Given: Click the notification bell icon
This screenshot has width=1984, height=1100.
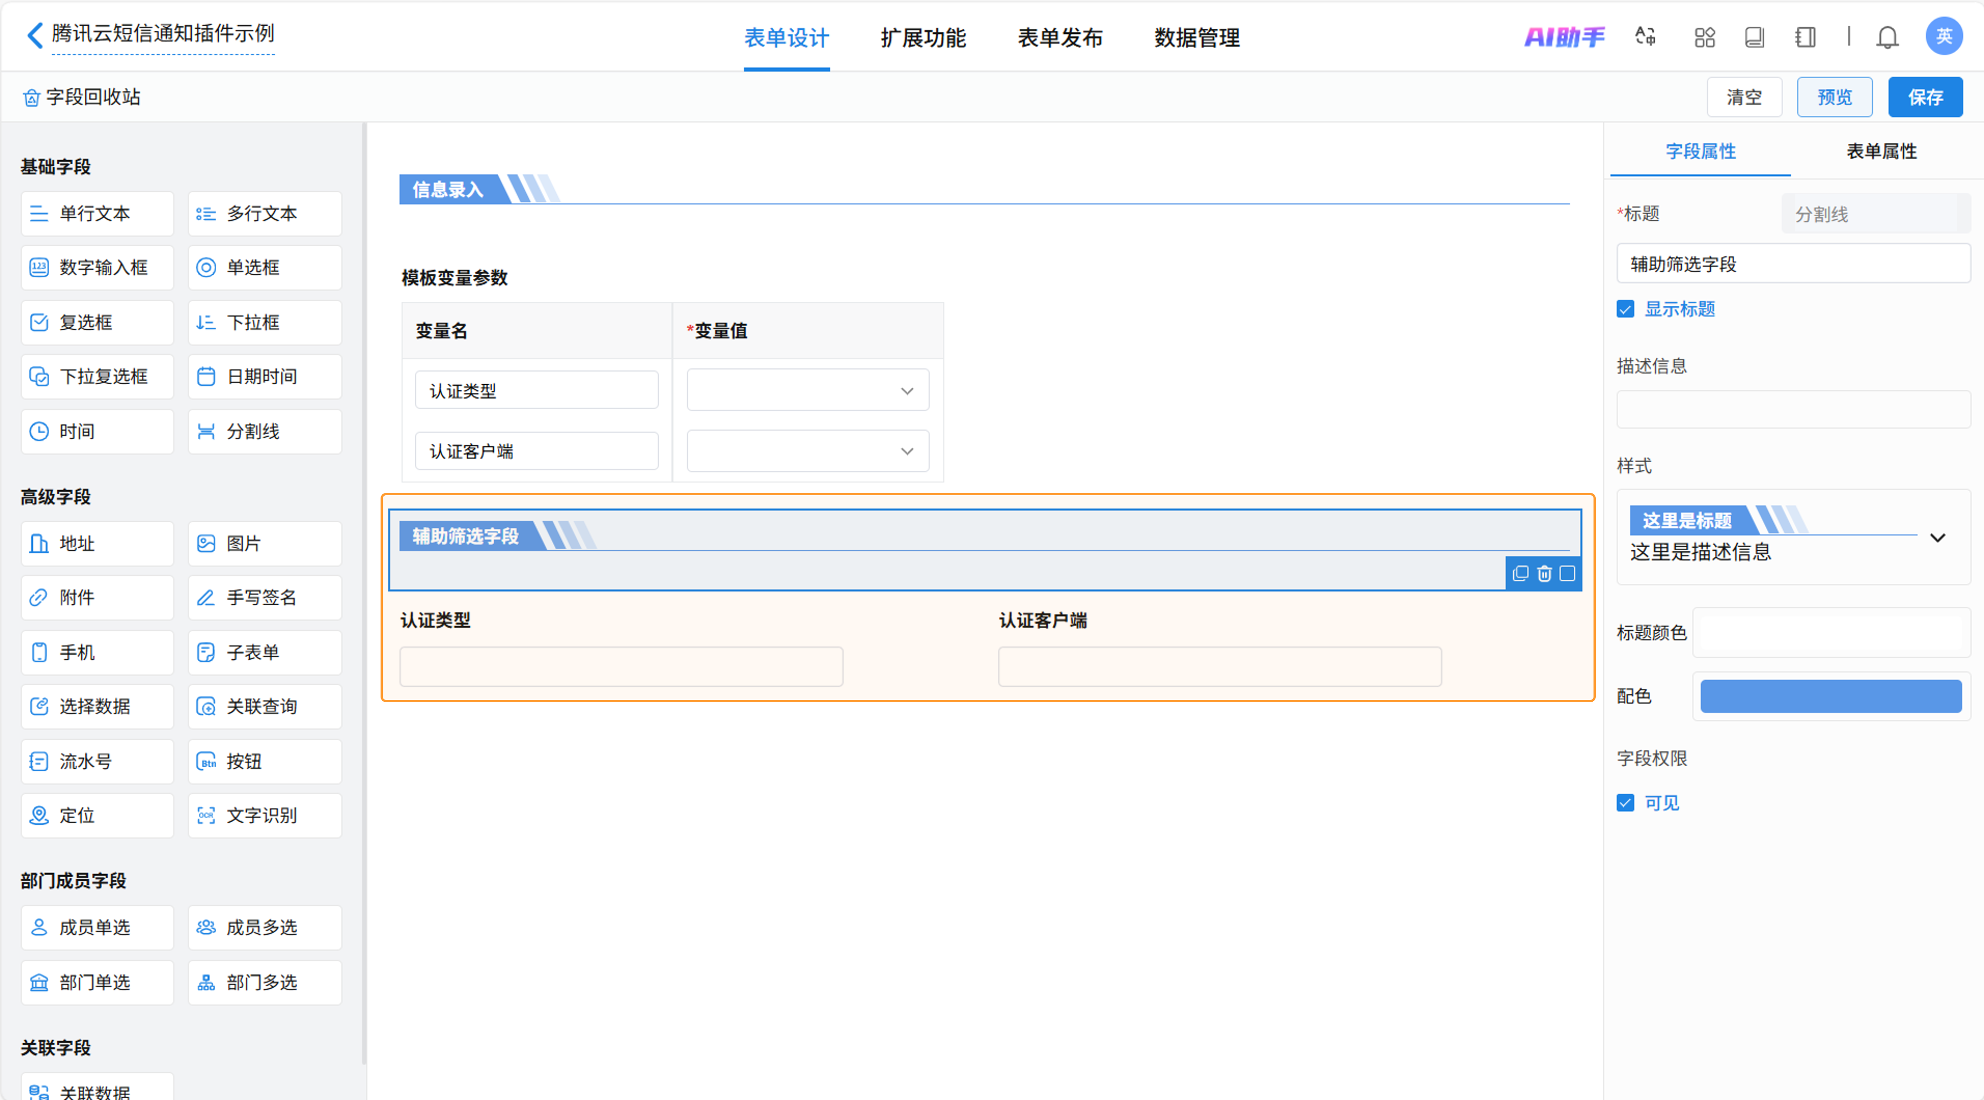Looking at the screenshot, I should click(1887, 37).
